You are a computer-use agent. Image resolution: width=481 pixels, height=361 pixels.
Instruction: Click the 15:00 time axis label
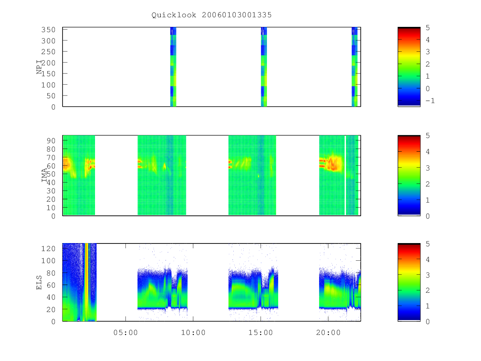pyautogui.click(x=261, y=333)
